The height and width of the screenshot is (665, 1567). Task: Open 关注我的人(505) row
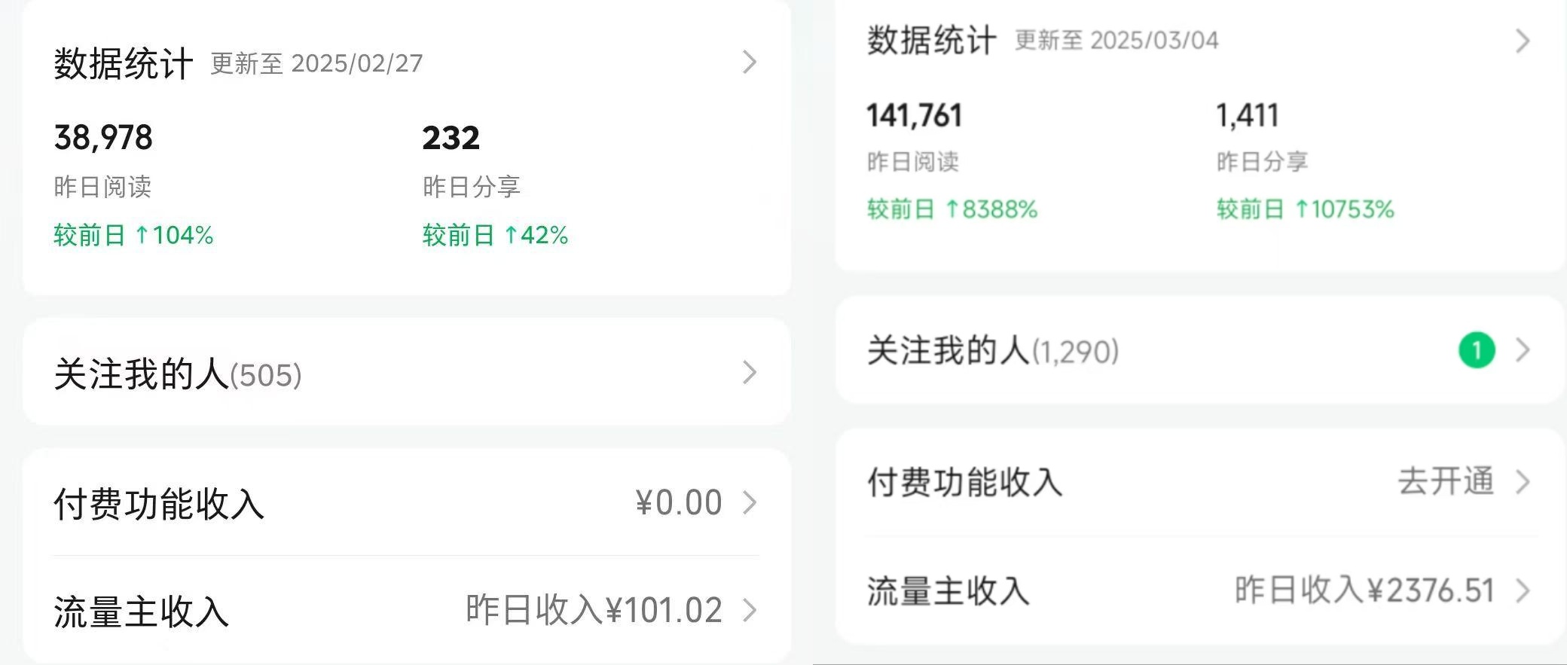pyautogui.click(x=178, y=374)
